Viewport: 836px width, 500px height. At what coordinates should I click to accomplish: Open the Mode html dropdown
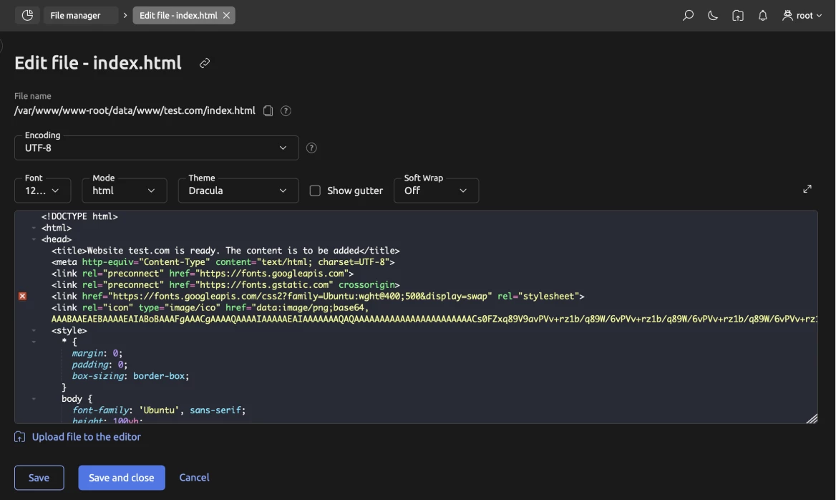(125, 191)
